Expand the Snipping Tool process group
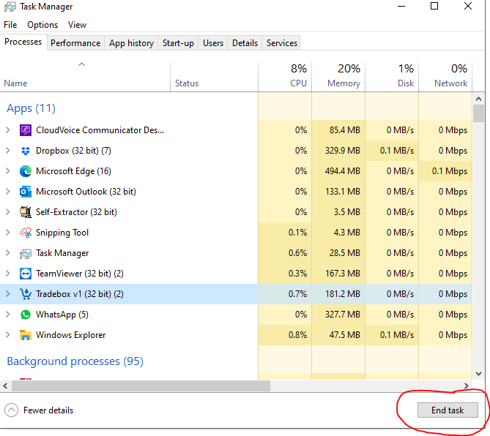 [x=8, y=233]
